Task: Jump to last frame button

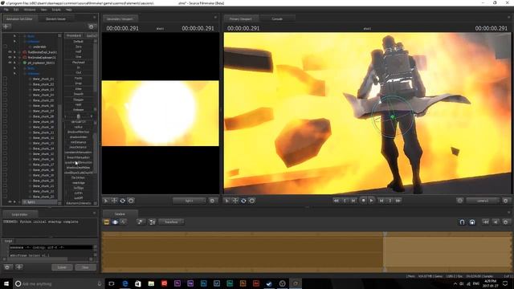Action: (x=398, y=201)
